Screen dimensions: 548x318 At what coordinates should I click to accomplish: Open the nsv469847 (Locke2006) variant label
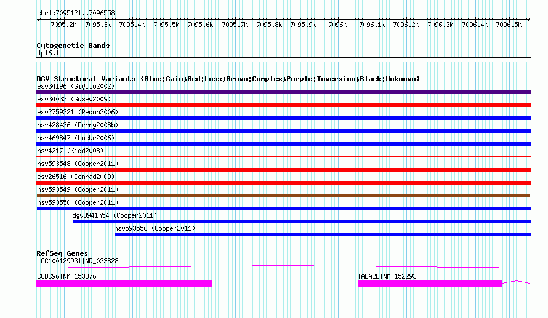[76, 138]
